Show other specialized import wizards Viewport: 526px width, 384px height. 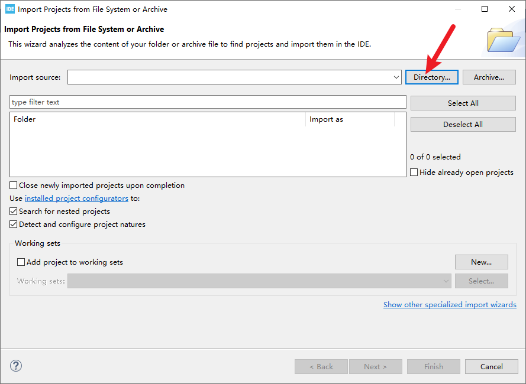[x=450, y=305]
